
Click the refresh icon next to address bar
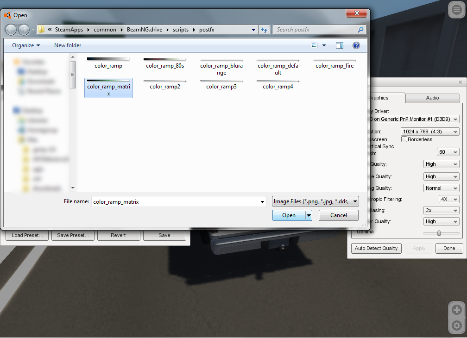coord(264,30)
